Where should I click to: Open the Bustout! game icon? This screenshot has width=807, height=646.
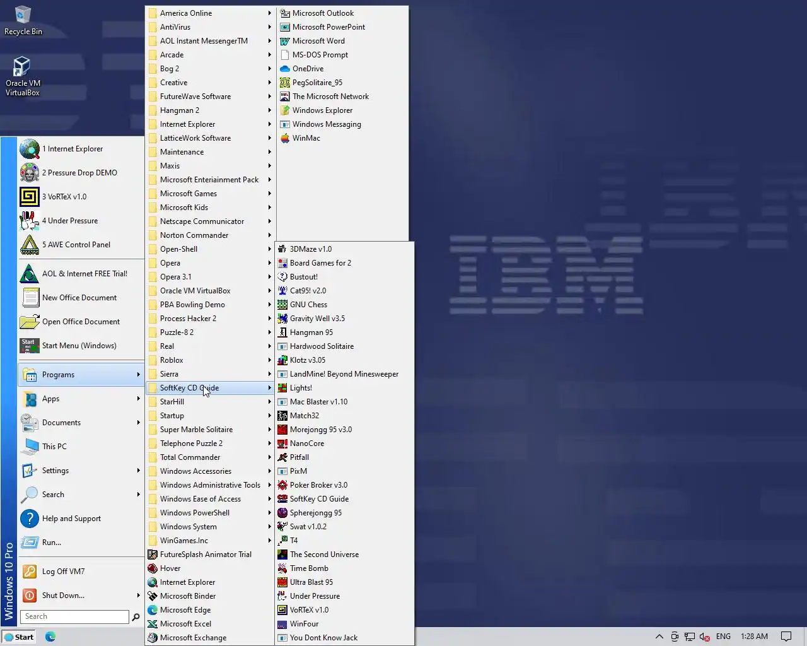point(282,277)
